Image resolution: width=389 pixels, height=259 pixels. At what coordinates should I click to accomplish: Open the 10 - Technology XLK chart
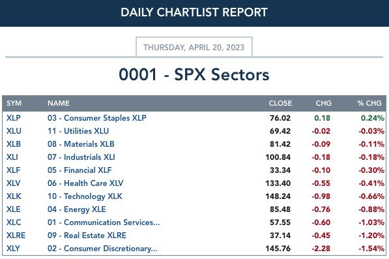tap(85, 196)
